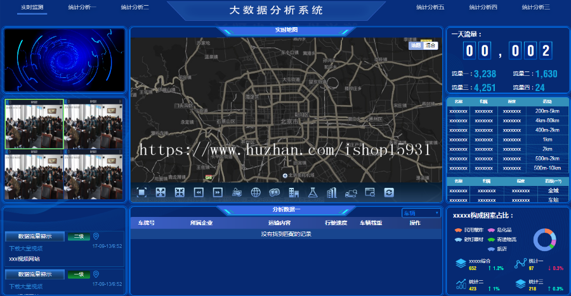Click the full-screen frame icon in map toolbar
This screenshot has height=296, width=571.
pos(142,192)
